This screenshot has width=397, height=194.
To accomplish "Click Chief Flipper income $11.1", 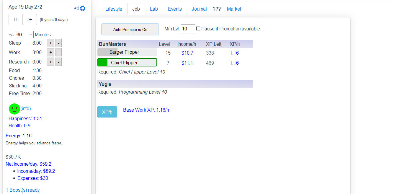I will (x=187, y=63).
